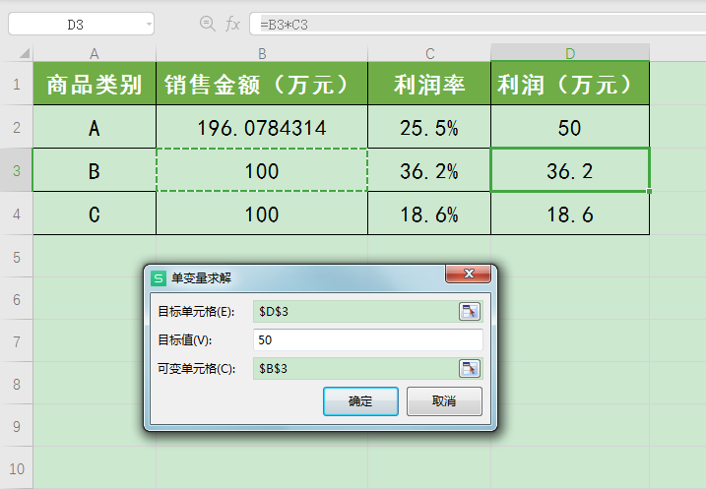This screenshot has width=706, height=489.
Task: Select cell B3 with dashed border showing 100
Action: point(262,170)
